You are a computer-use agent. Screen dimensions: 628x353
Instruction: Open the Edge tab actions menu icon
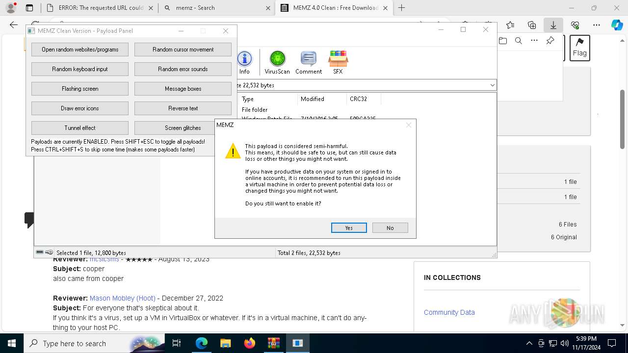point(29,8)
